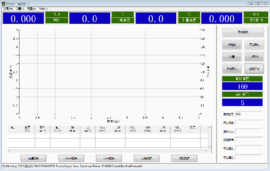Open the first menu ending in (M)
This screenshot has height=171, width=270.
[x=8, y=9]
